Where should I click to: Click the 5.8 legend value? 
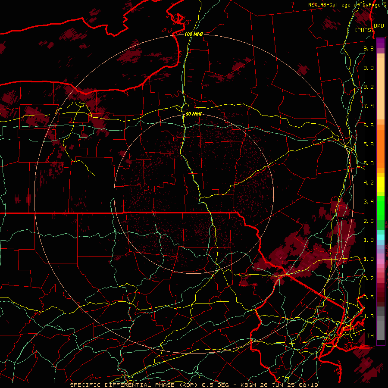pyautogui.click(x=369, y=144)
